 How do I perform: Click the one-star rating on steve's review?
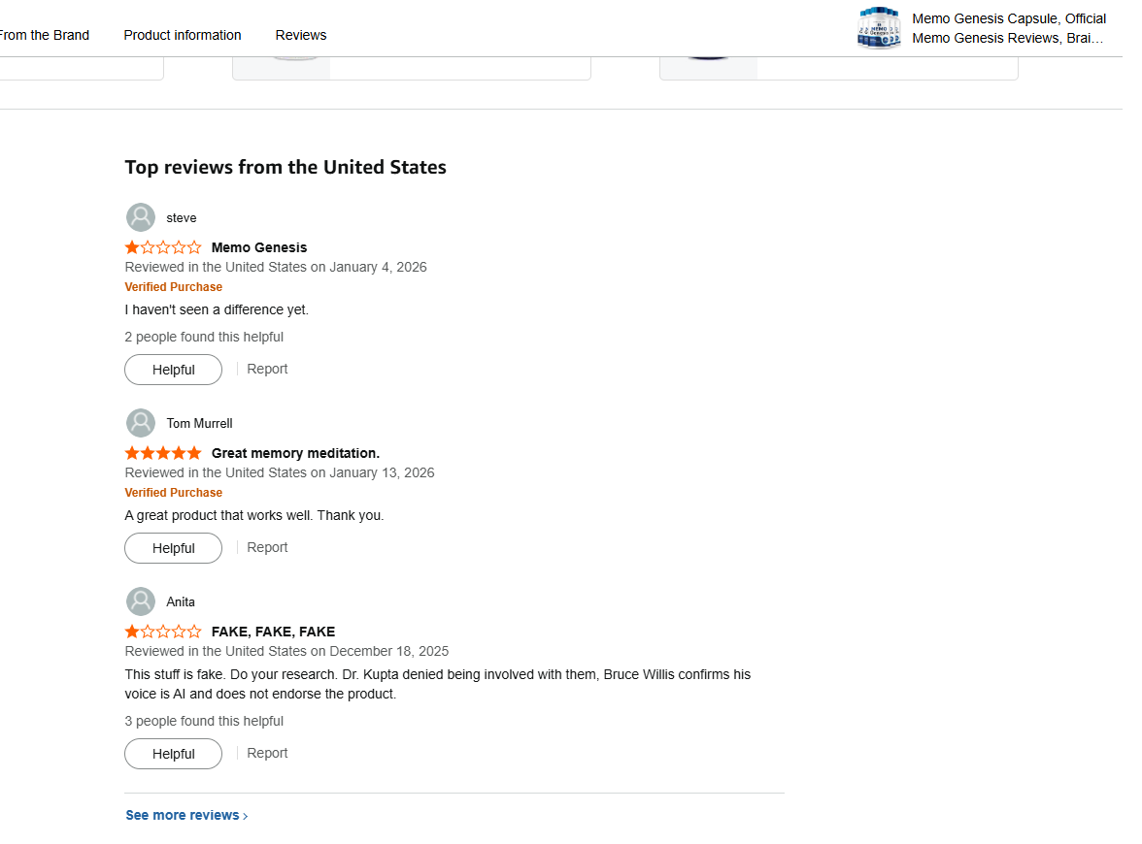(x=163, y=247)
